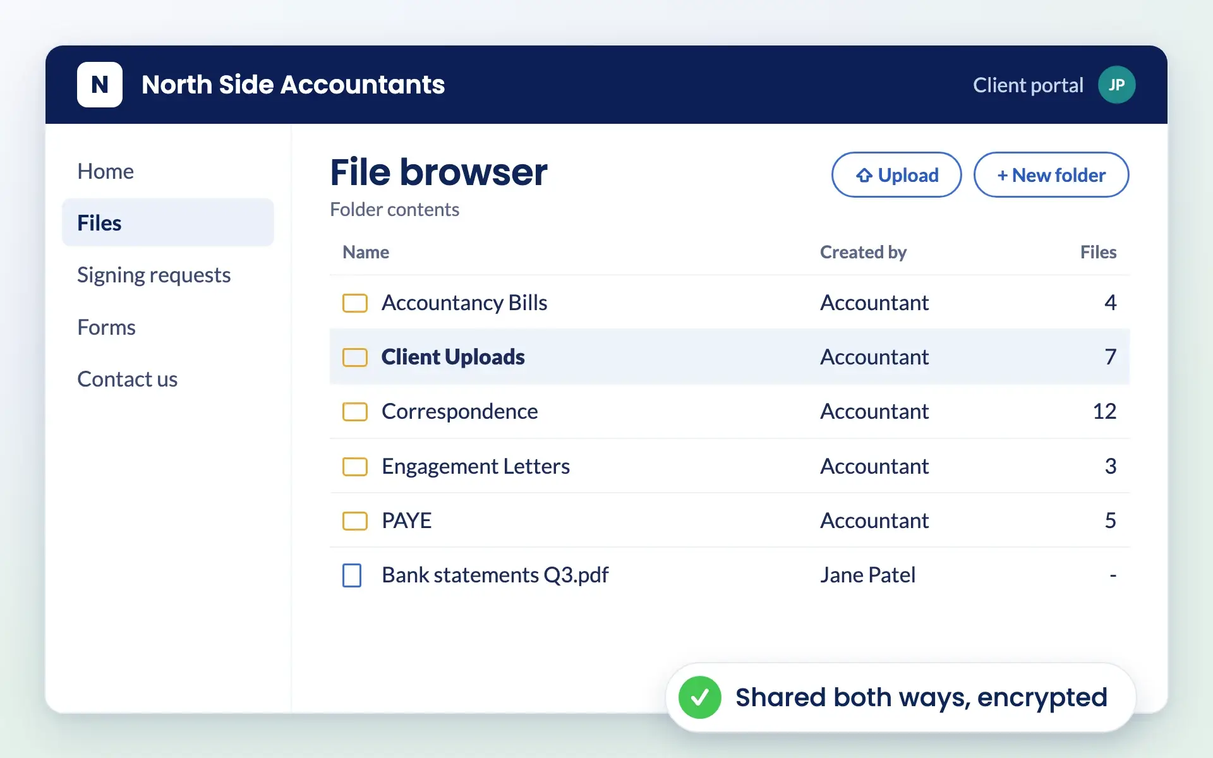Click the Client portal label
This screenshot has width=1213, height=758.
1028,85
